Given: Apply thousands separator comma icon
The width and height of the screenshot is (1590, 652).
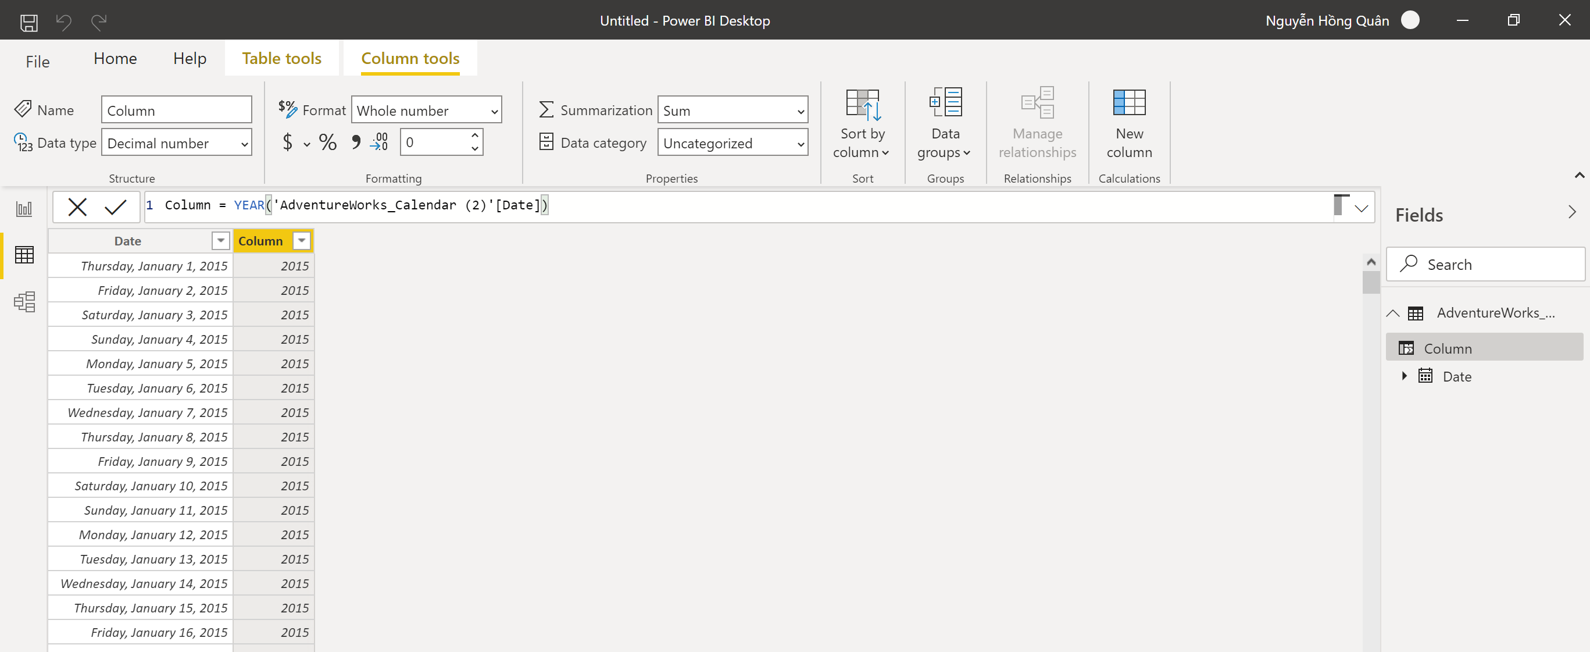Looking at the screenshot, I should pyautogui.click(x=356, y=142).
